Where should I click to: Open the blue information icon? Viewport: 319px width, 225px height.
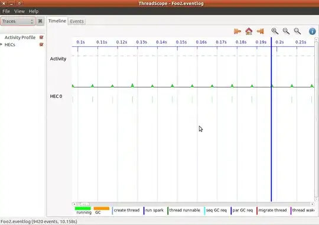click(313, 31)
